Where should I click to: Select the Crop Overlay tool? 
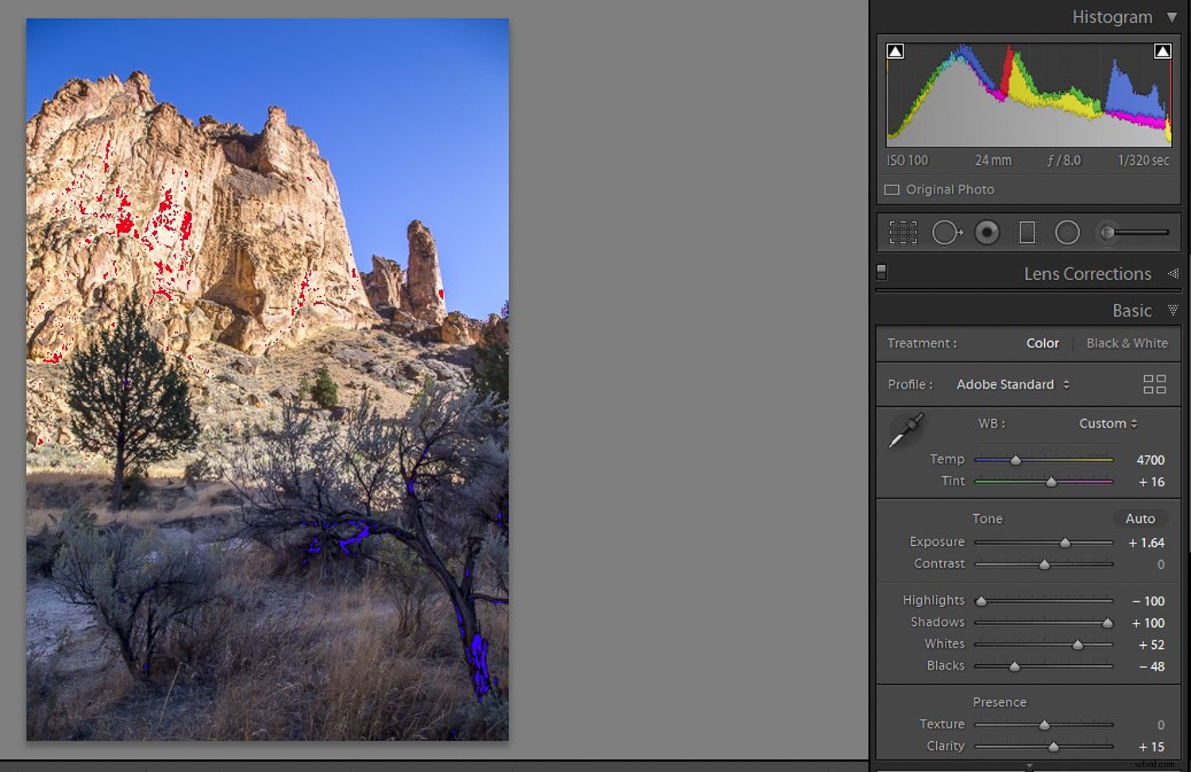902,232
